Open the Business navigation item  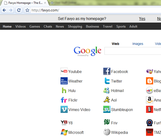pyautogui.click(x=92, y=27)
